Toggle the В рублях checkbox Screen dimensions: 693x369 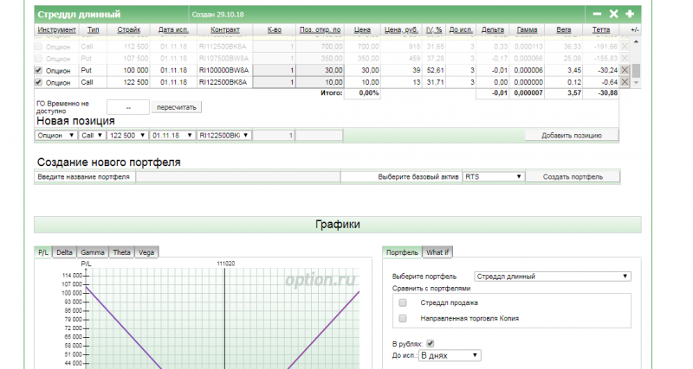click(430, 343)
